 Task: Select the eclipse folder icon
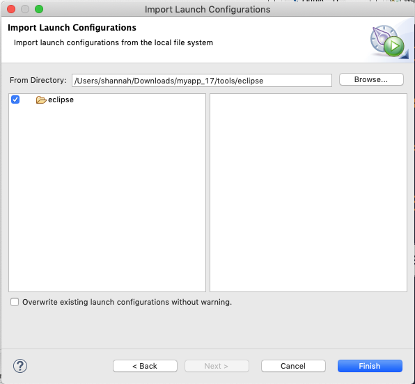[x=41, y=99]
